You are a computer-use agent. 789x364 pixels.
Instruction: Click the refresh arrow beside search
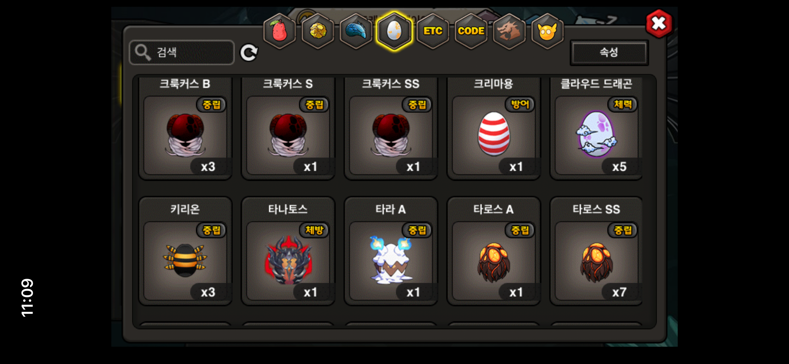pos(249,53)
